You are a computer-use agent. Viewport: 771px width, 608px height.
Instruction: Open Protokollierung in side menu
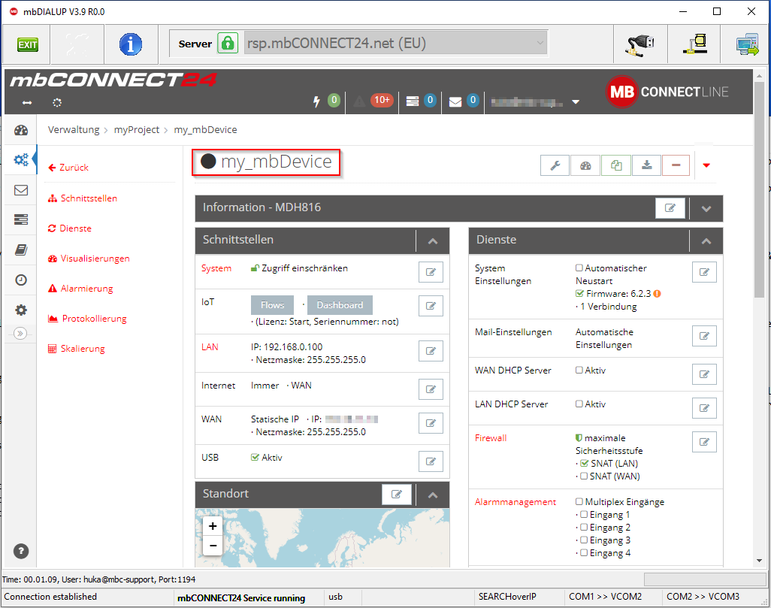[x=87, y=318]
